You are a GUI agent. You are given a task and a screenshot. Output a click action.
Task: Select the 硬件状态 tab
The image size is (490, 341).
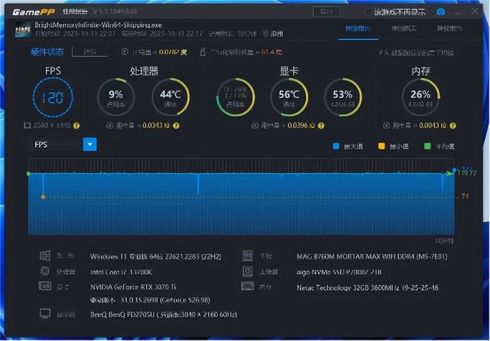pos(48,52)
